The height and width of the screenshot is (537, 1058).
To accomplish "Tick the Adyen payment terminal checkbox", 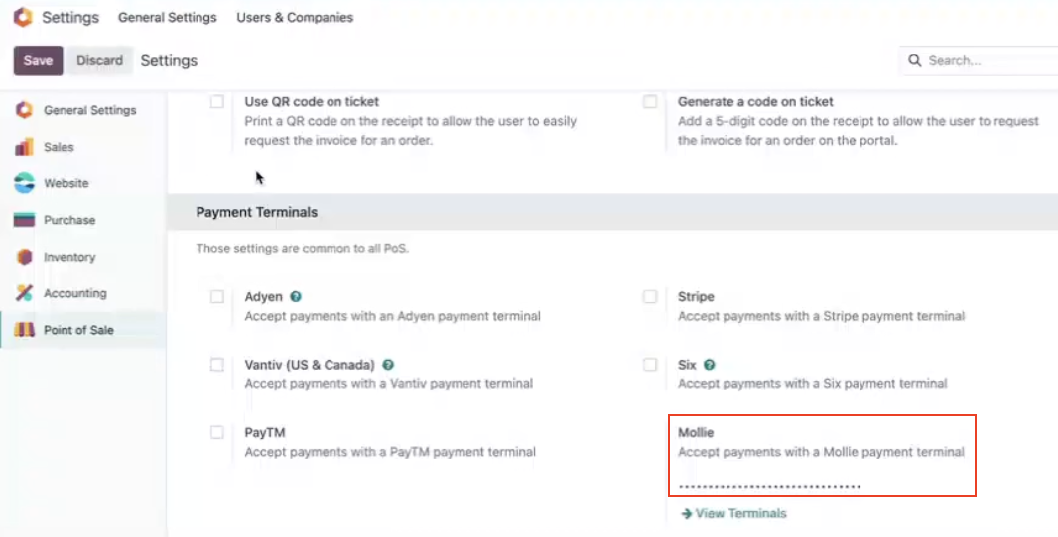I will [216, 296].
